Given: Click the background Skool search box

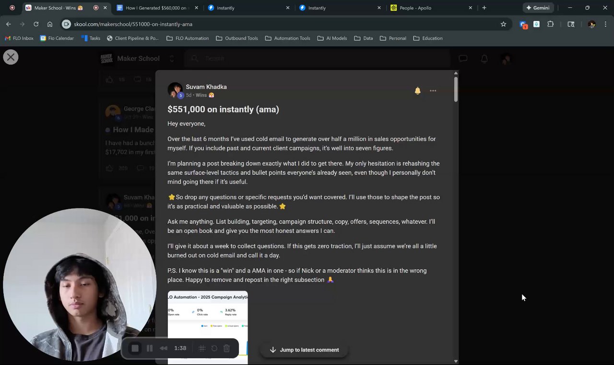Looking at the screenshot, I should pyautogui.click(x=318, y=58).
